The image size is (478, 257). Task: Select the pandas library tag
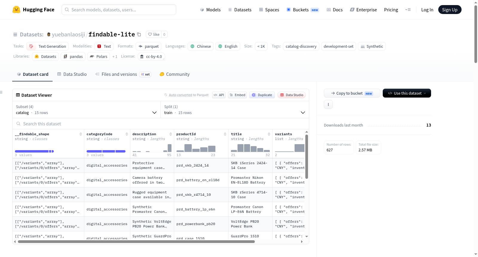73,56
